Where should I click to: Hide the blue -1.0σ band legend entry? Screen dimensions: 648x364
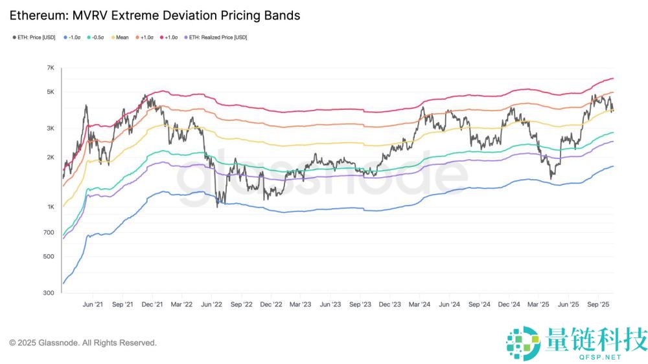pos(75,37)
